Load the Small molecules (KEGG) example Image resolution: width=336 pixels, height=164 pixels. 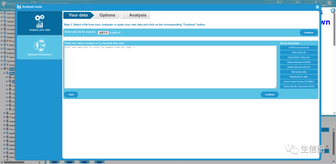click(x=299, y=67)
